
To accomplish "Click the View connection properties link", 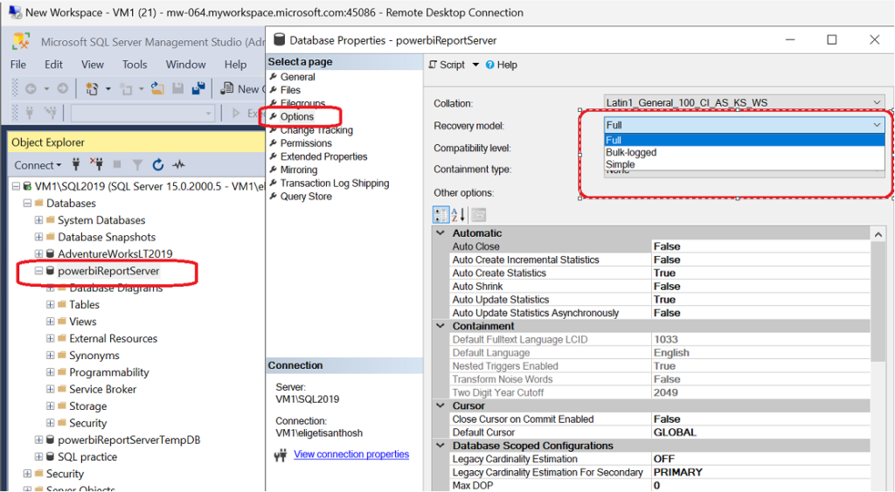I will pyautogui.click(x=351, y=454).
